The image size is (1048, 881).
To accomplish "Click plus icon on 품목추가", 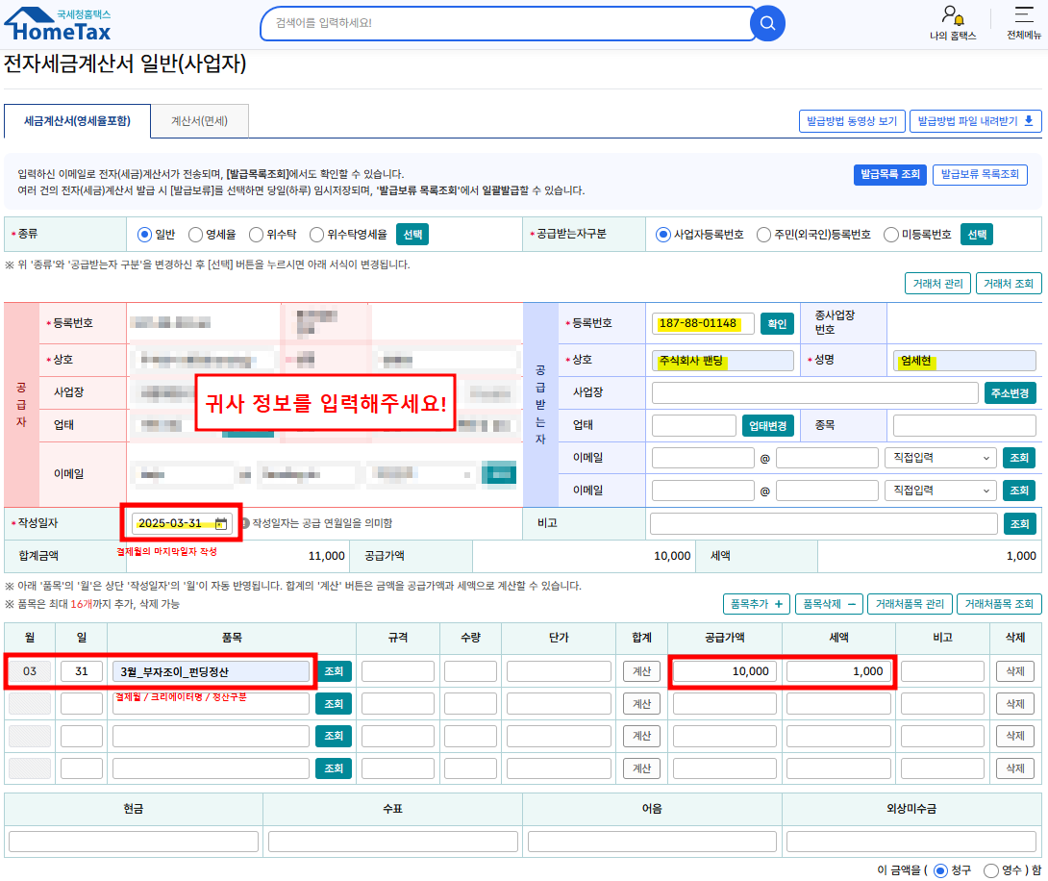I will click(778, 604).
